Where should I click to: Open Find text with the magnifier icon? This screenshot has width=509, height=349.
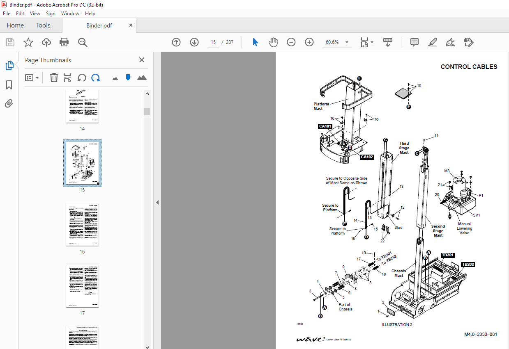point(83,42)
